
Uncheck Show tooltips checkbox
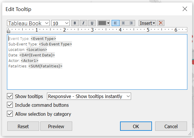click(10, 96)
